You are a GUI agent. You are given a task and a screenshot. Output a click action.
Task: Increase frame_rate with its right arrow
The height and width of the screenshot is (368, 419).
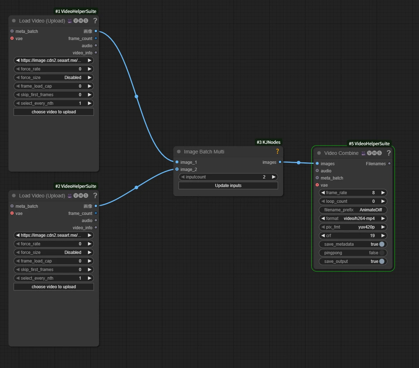[383, 193]
